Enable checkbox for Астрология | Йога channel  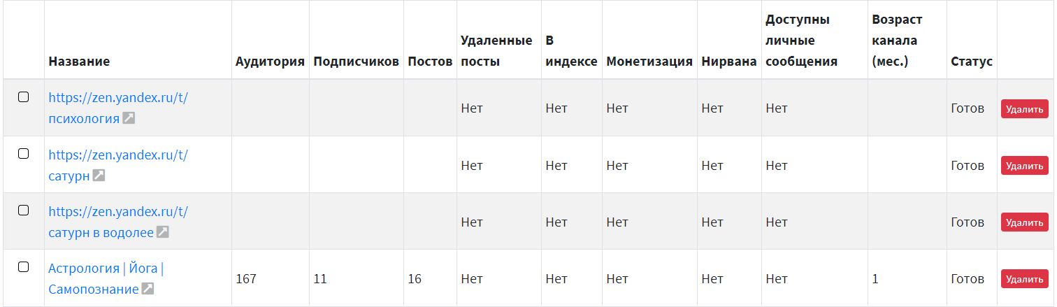point(23,266)
